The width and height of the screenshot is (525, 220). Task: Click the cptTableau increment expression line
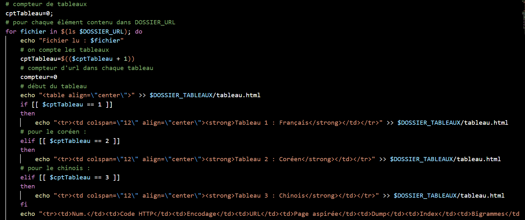(x=78, y=59)
